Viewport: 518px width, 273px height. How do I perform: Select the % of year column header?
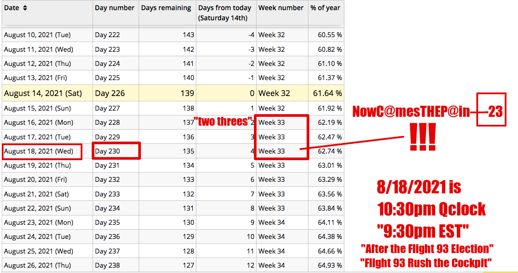(326, 13)
